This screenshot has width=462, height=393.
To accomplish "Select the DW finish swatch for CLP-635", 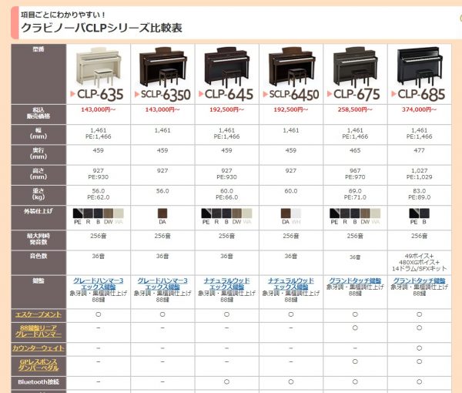I will 108,213.
